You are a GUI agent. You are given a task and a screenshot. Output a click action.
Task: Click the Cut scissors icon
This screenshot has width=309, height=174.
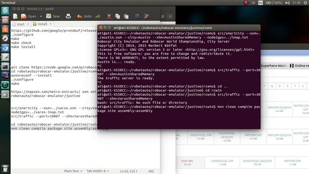[x=109, y=16]
